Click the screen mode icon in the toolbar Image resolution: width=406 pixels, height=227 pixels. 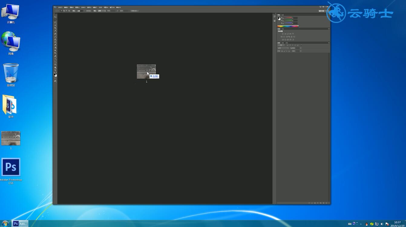tap(55, 81)
